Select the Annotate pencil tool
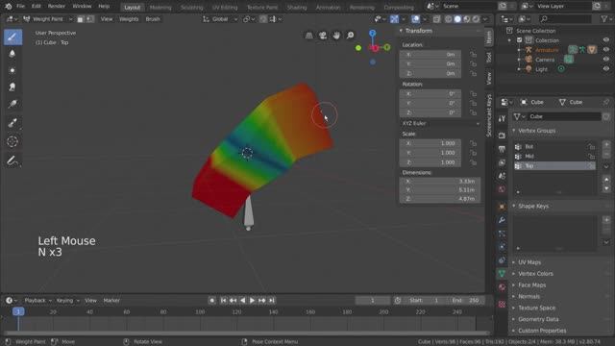615x346 pixels. pos(12,161)
